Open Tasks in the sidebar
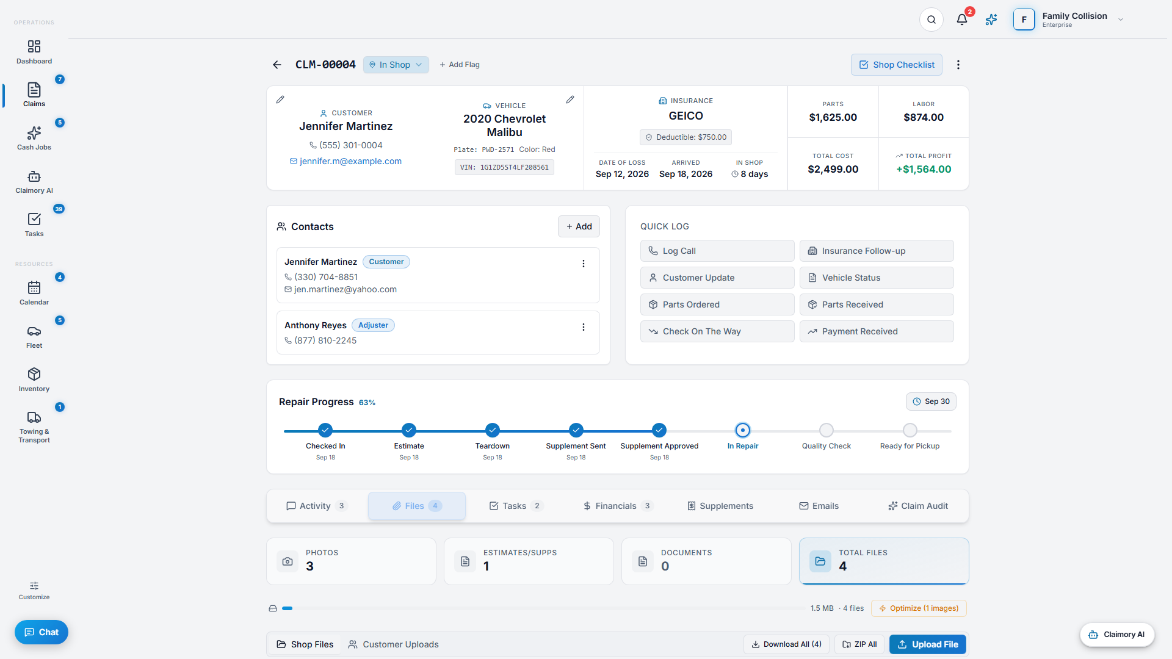The image size is (1172, 659). [34, 225]
